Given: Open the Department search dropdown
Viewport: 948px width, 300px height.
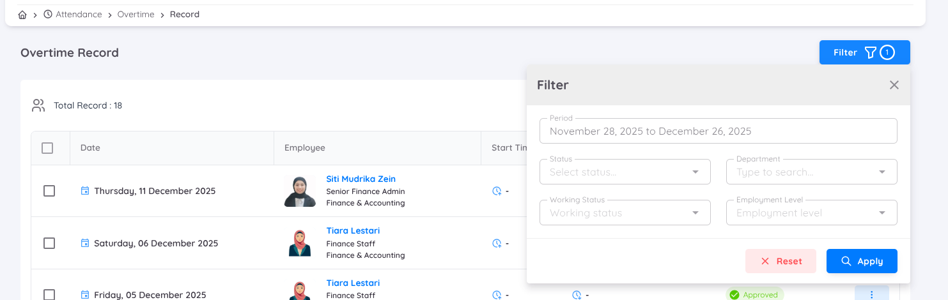Looking at the screenshot, I should [x=811, y=172].
